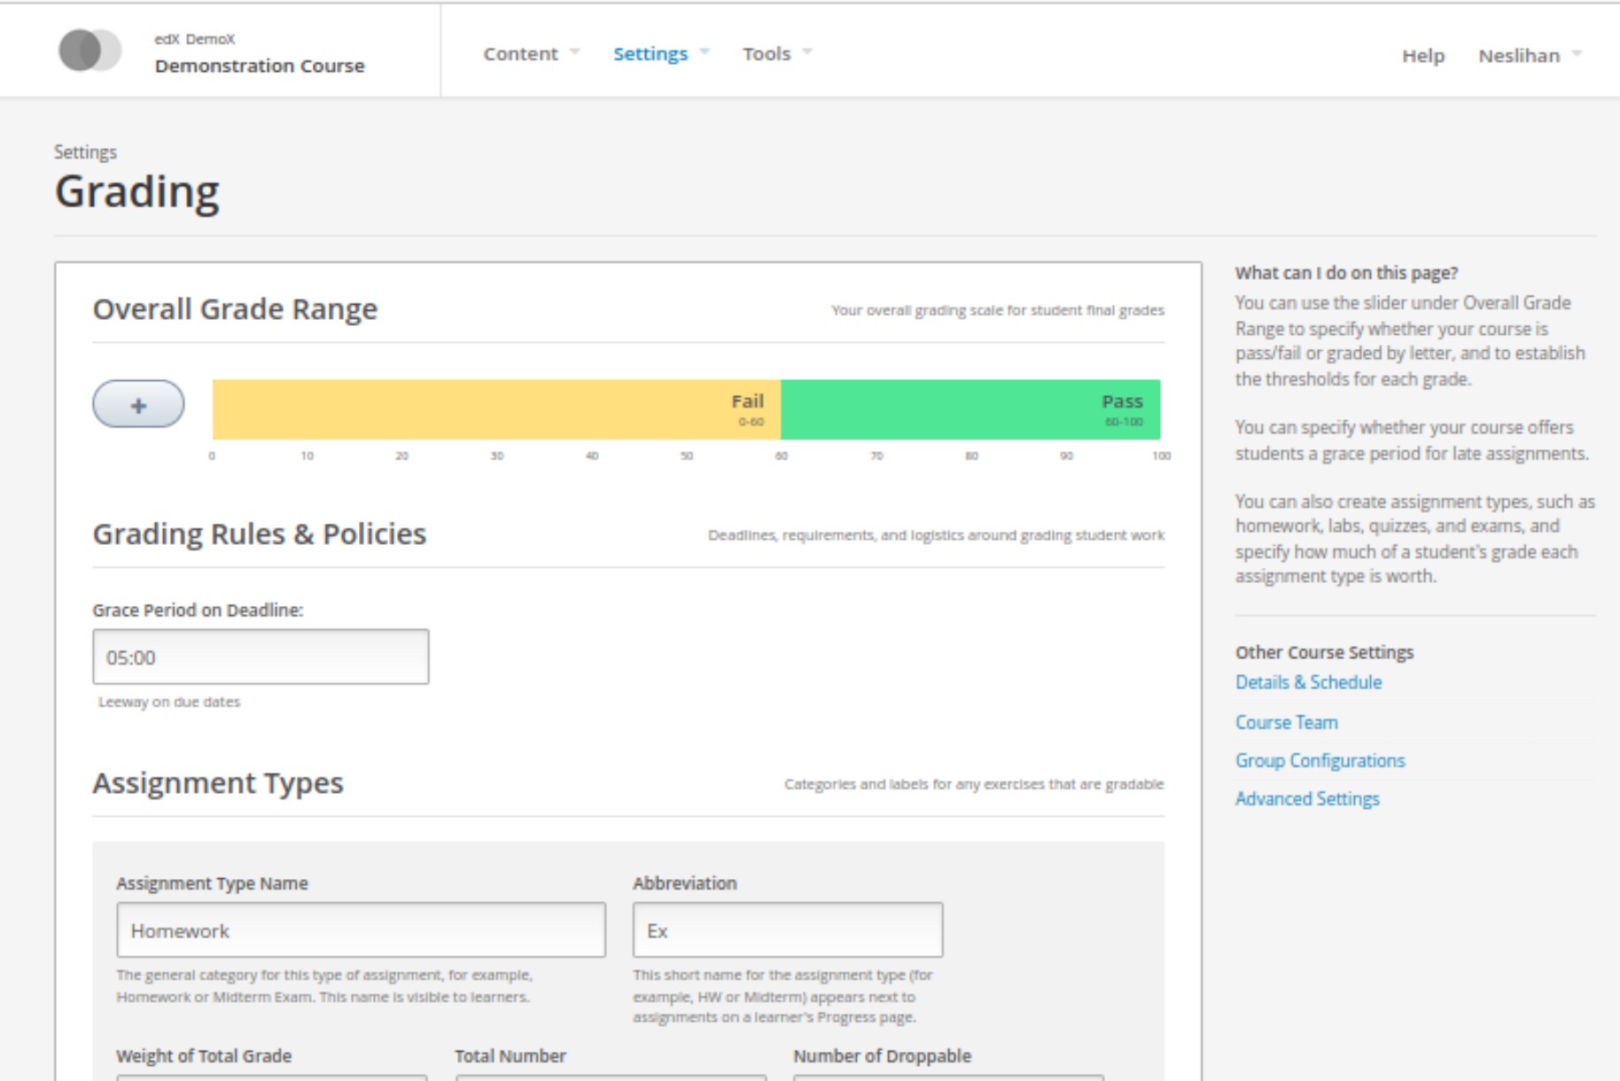Expand the Content dropdown arrow
This screenshot has height=1081, width=1620.
point(574,51)
